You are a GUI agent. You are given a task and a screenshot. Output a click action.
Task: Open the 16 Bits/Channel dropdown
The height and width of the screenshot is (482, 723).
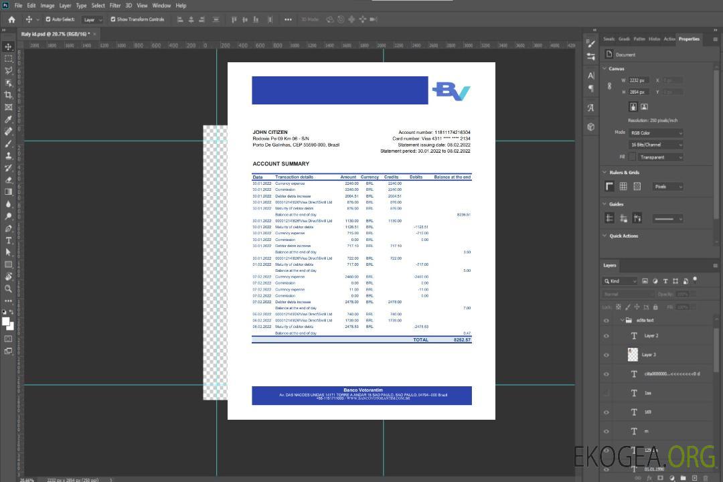(x=656, y=145)
